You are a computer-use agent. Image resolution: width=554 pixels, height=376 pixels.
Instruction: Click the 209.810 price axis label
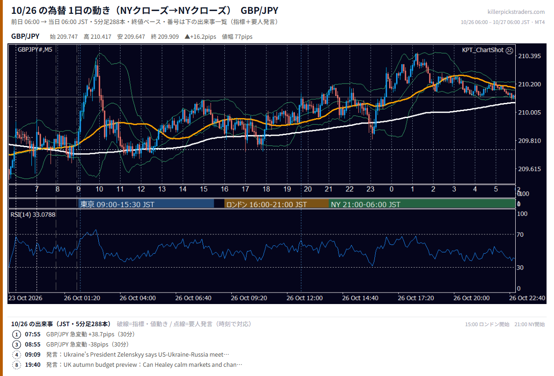tap(530, 140)
